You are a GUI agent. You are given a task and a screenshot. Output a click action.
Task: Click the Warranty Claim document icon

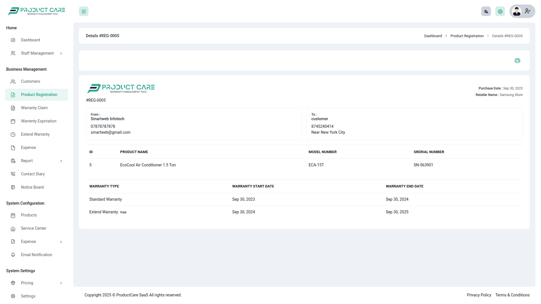13,108
